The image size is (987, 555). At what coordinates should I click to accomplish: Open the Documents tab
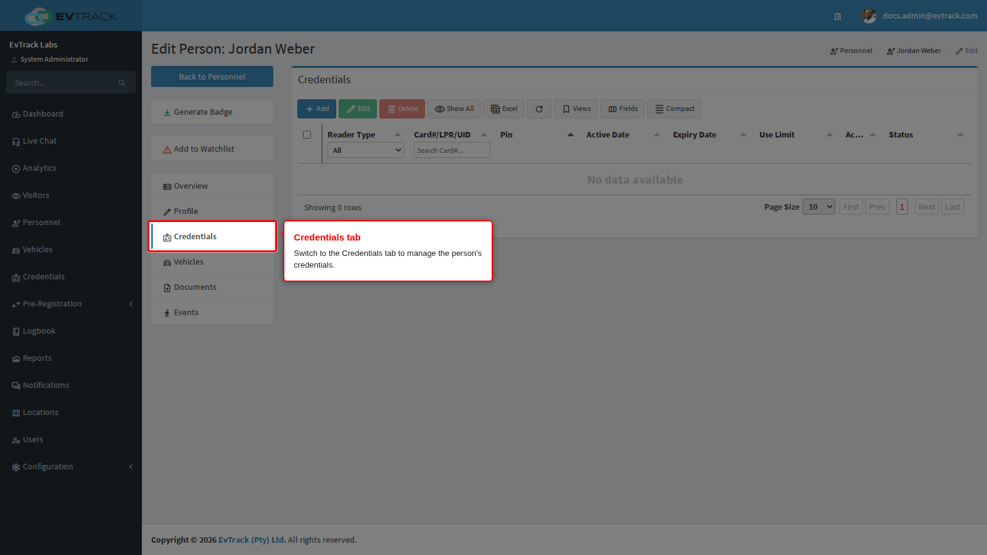coord(212,287)
